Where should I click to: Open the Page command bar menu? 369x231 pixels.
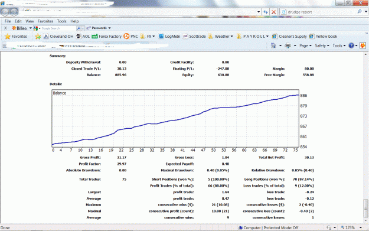pyautogui.click(x=305, y=45)
